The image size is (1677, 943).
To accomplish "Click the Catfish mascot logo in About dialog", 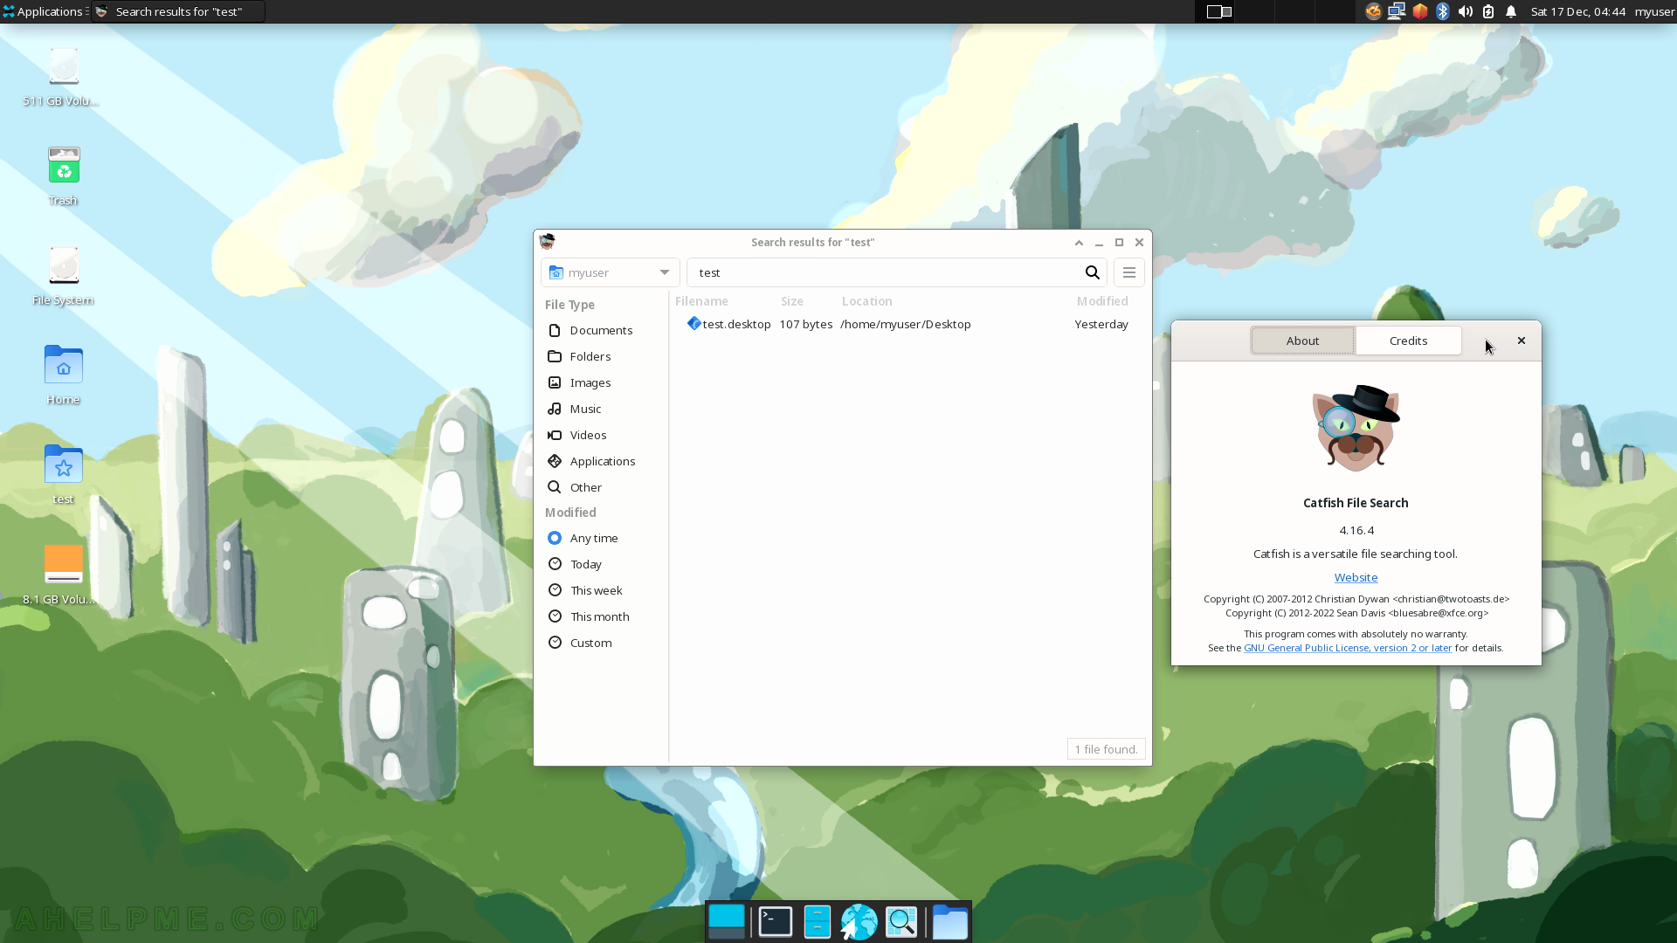I will pyautogui.click(x=1356, y=428).
